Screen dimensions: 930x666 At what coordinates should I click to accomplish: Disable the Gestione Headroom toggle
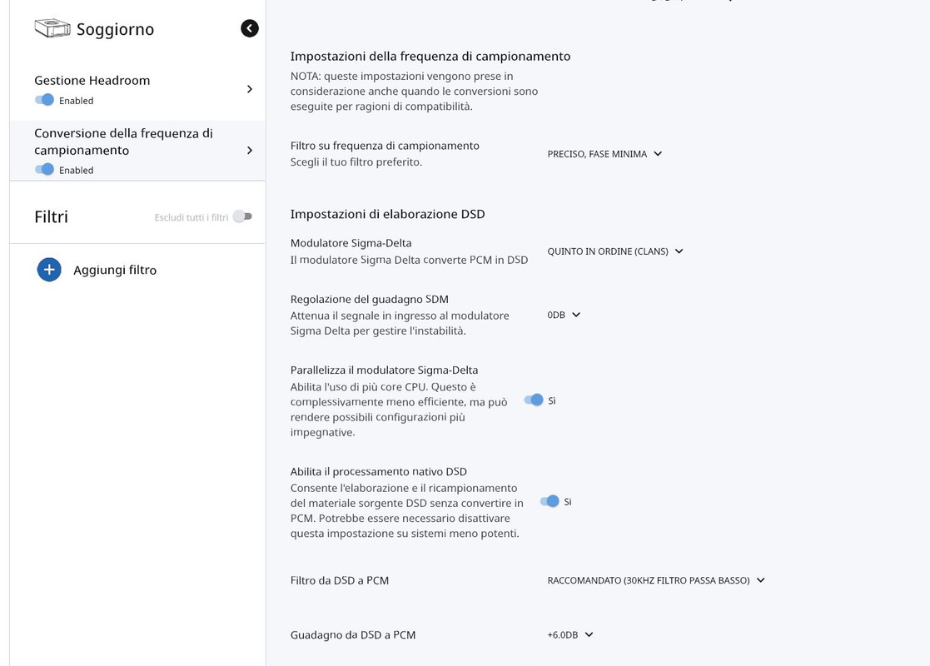click(x=44, y=100)
